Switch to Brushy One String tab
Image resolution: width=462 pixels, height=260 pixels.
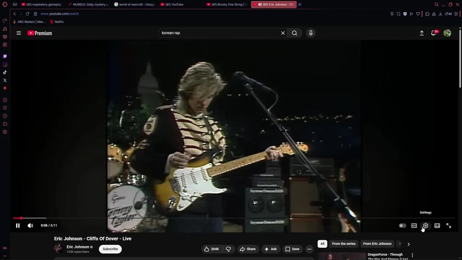point(227,4)
